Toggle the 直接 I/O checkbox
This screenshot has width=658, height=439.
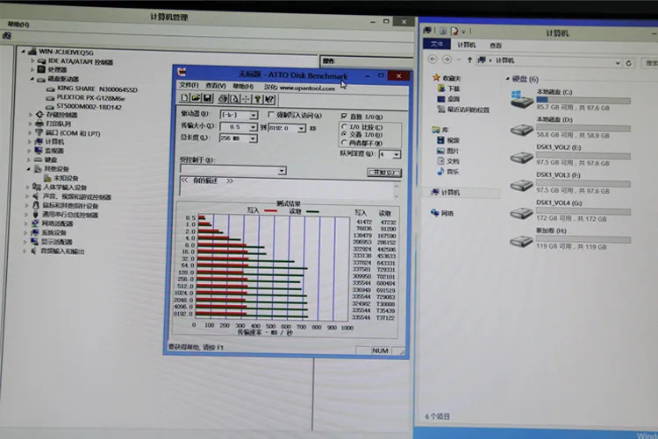pyautogui.click(x=343, y=115)
